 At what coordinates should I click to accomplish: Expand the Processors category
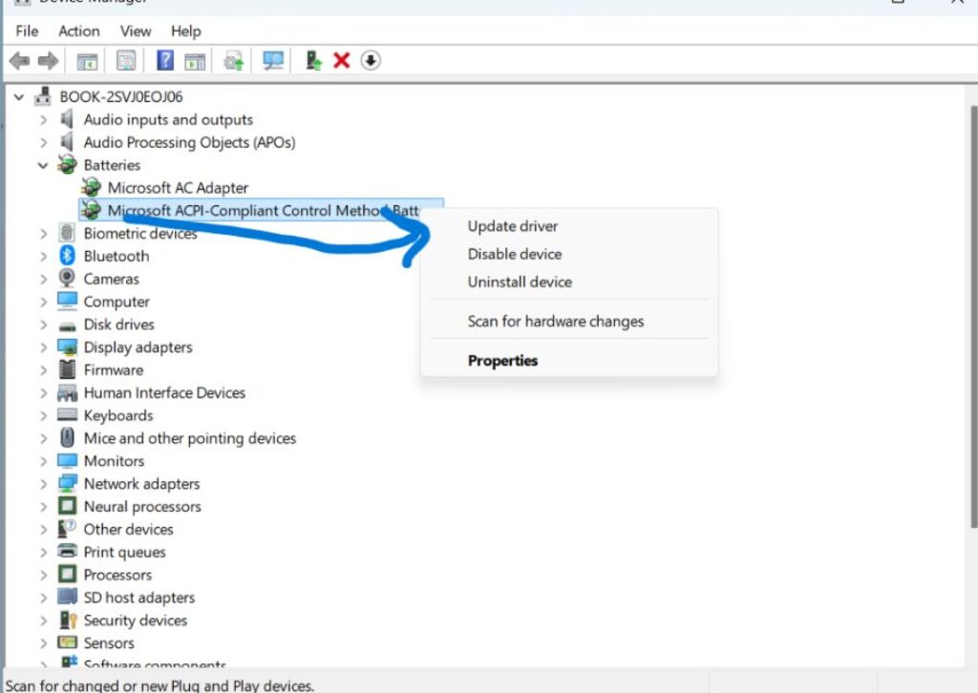point(43,576)
